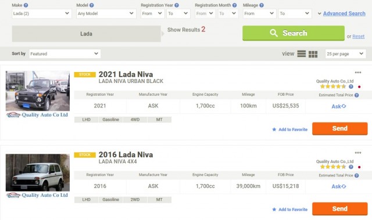
Task: Open Registration Year From dropdown
Action: point(152,13)
